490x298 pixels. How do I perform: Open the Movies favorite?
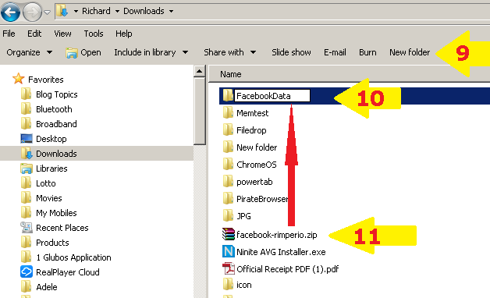coord(48,198)
